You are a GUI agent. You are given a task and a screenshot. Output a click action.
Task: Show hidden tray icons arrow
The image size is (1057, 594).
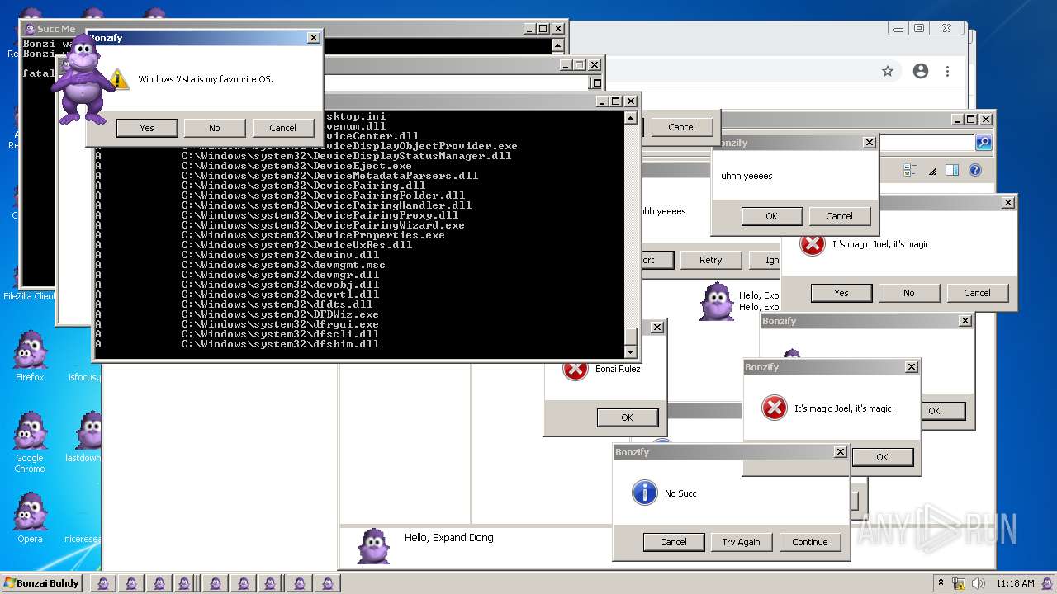click(941, 583)
